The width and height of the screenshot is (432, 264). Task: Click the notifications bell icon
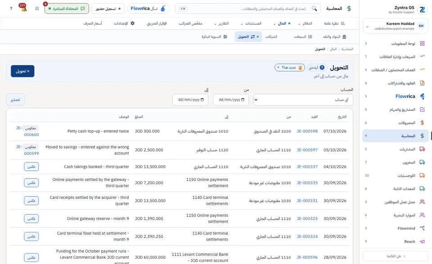click(x=24, y=9)
